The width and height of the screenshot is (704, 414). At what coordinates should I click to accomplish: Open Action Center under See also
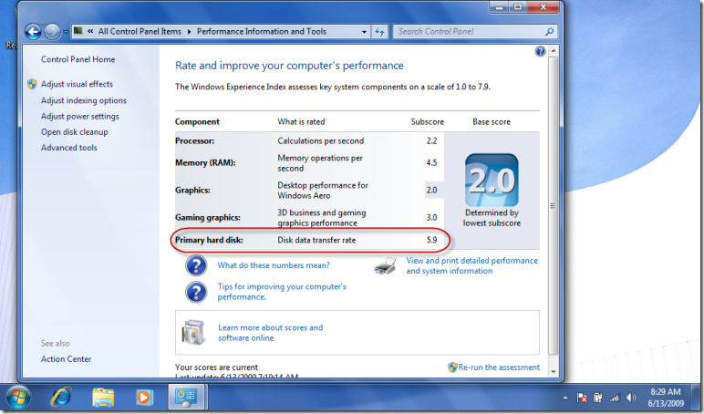pyautogui.click(x=66, y=358)
